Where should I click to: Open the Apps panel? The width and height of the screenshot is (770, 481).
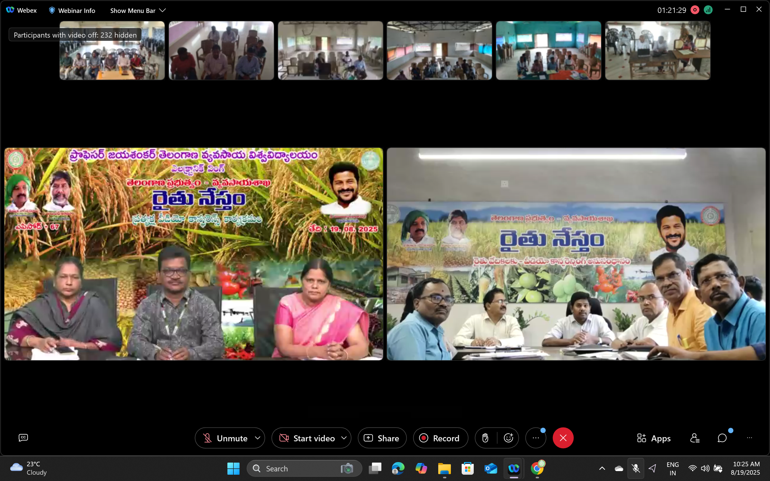(x=654, y=438)
